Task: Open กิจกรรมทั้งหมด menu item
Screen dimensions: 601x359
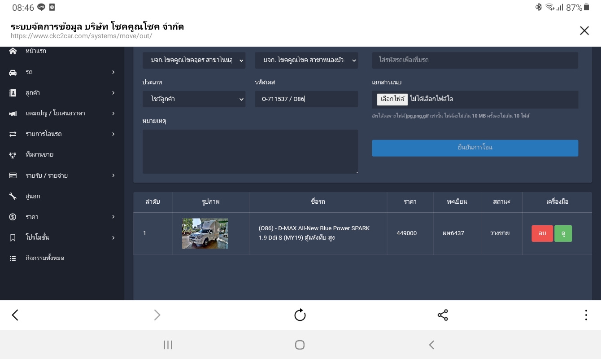Action: pos(45,258)
